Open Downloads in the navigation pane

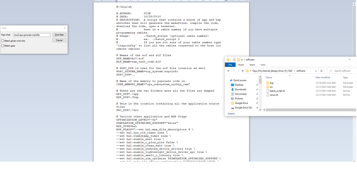click(x=241, y=89)
